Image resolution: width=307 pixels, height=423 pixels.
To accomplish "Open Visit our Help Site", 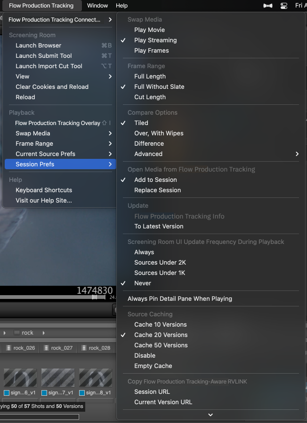I will click(60, 200).
